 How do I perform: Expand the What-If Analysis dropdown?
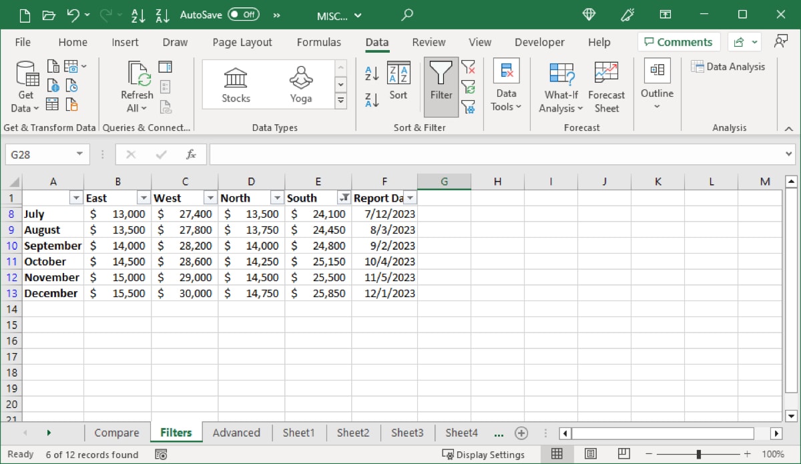pos(560,88)
